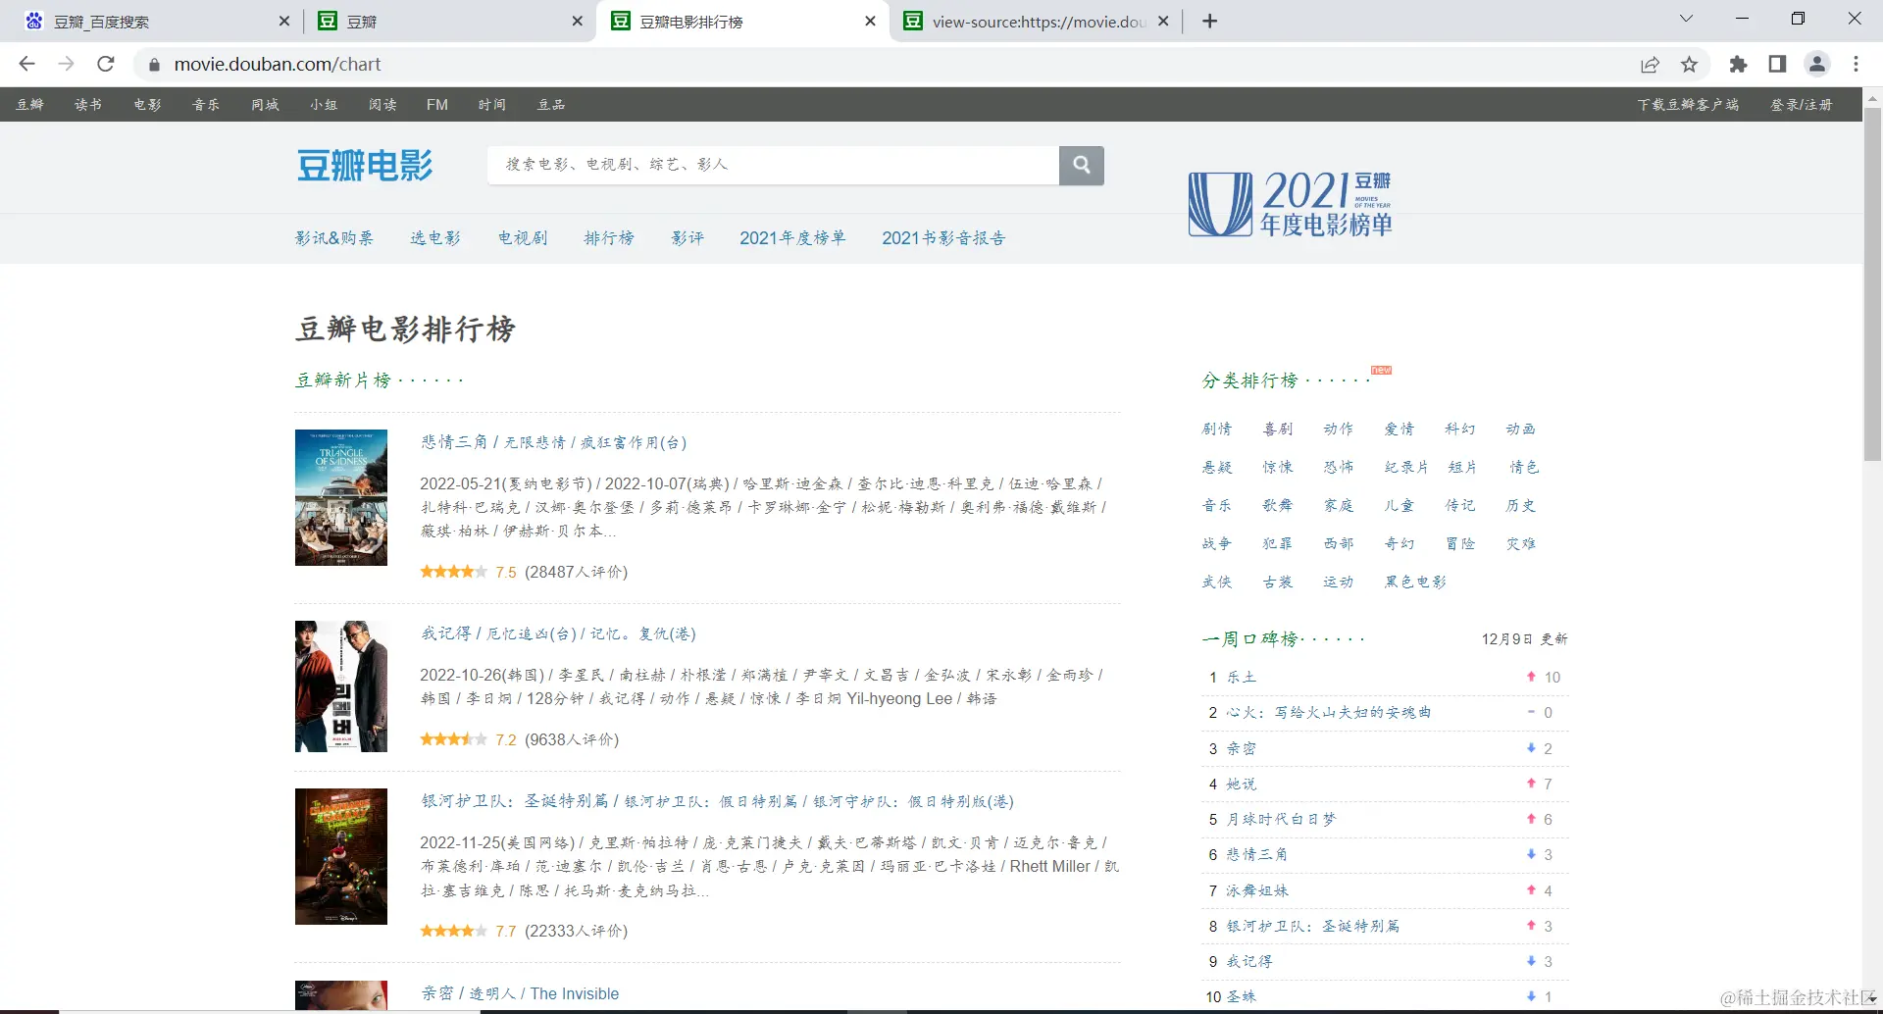The image size is (1883, 1014).
Task: Open the 银河护卫队 holiday special poster
Action: click(341, 856)
